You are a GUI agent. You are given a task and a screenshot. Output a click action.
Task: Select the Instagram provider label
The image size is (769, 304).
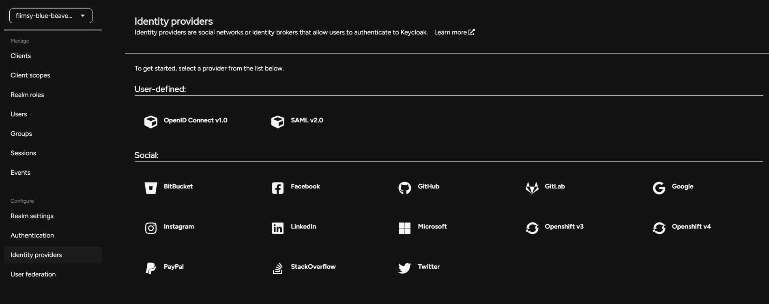179,227
